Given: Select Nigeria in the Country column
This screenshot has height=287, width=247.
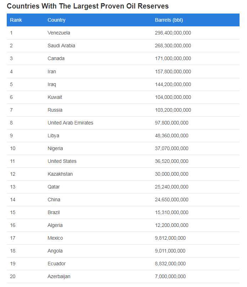Looking at the screenshot, I should click(x=55, y=148).
